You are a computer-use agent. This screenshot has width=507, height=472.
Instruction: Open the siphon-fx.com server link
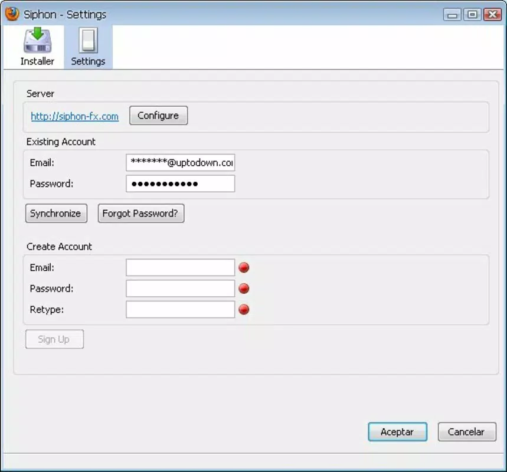[75, 116]
